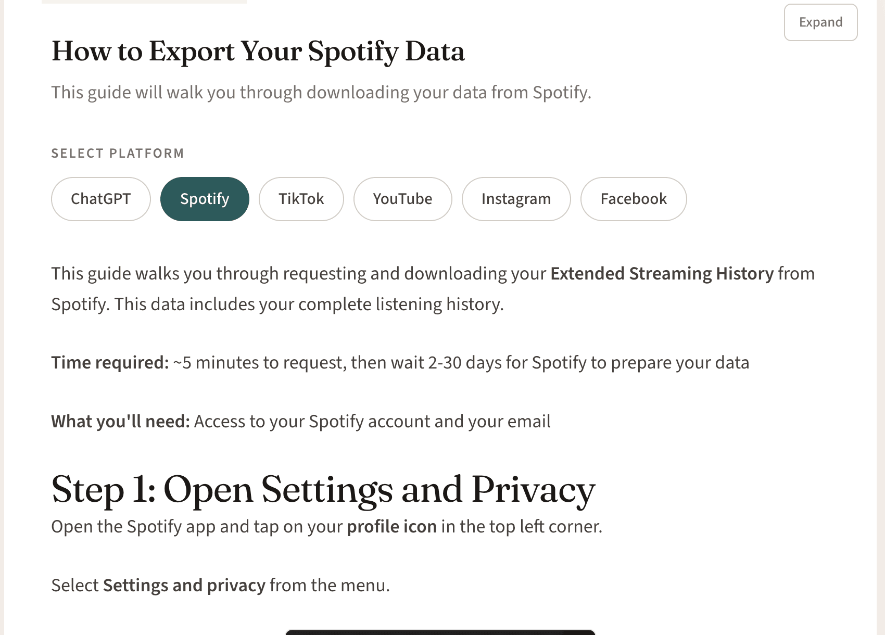Image resolution: width=885 pixels, height=635 pixels.
Task: Click How to Export Your Spotify Data
Action: [258, 52]
